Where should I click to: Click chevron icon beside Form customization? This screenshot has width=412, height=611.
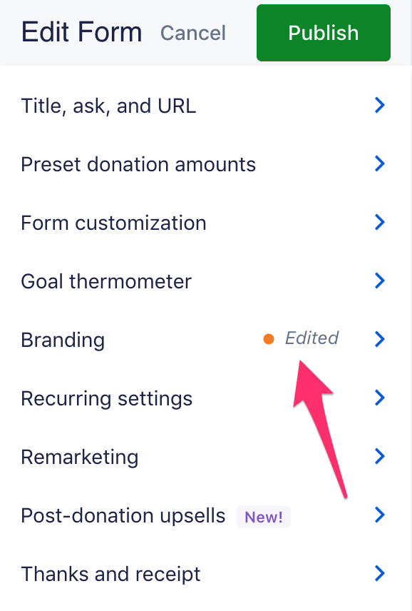click(x=380, y=222)
